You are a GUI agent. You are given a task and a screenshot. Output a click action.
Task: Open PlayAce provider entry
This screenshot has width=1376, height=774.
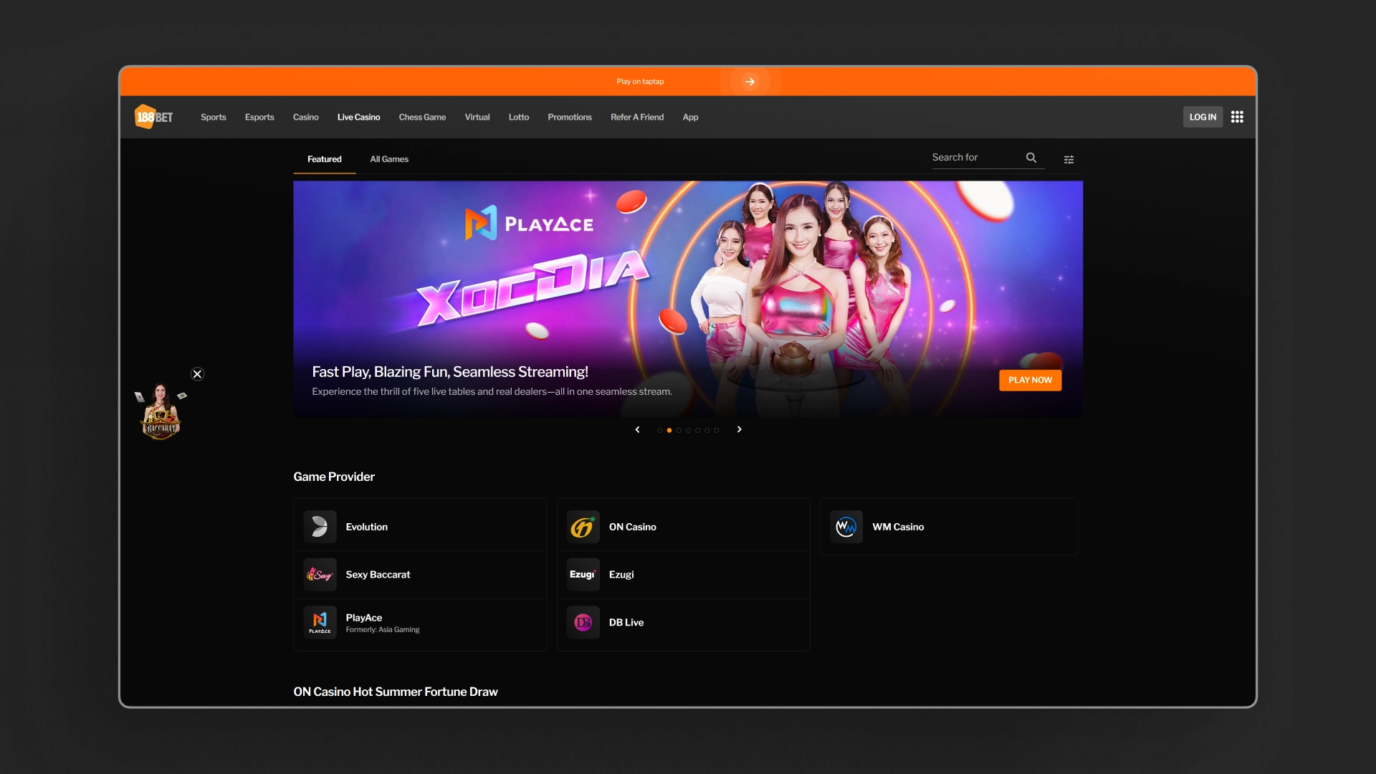(x=420, y=623)
